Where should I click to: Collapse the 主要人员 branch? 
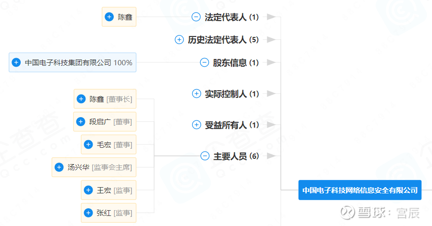(205, 156)
